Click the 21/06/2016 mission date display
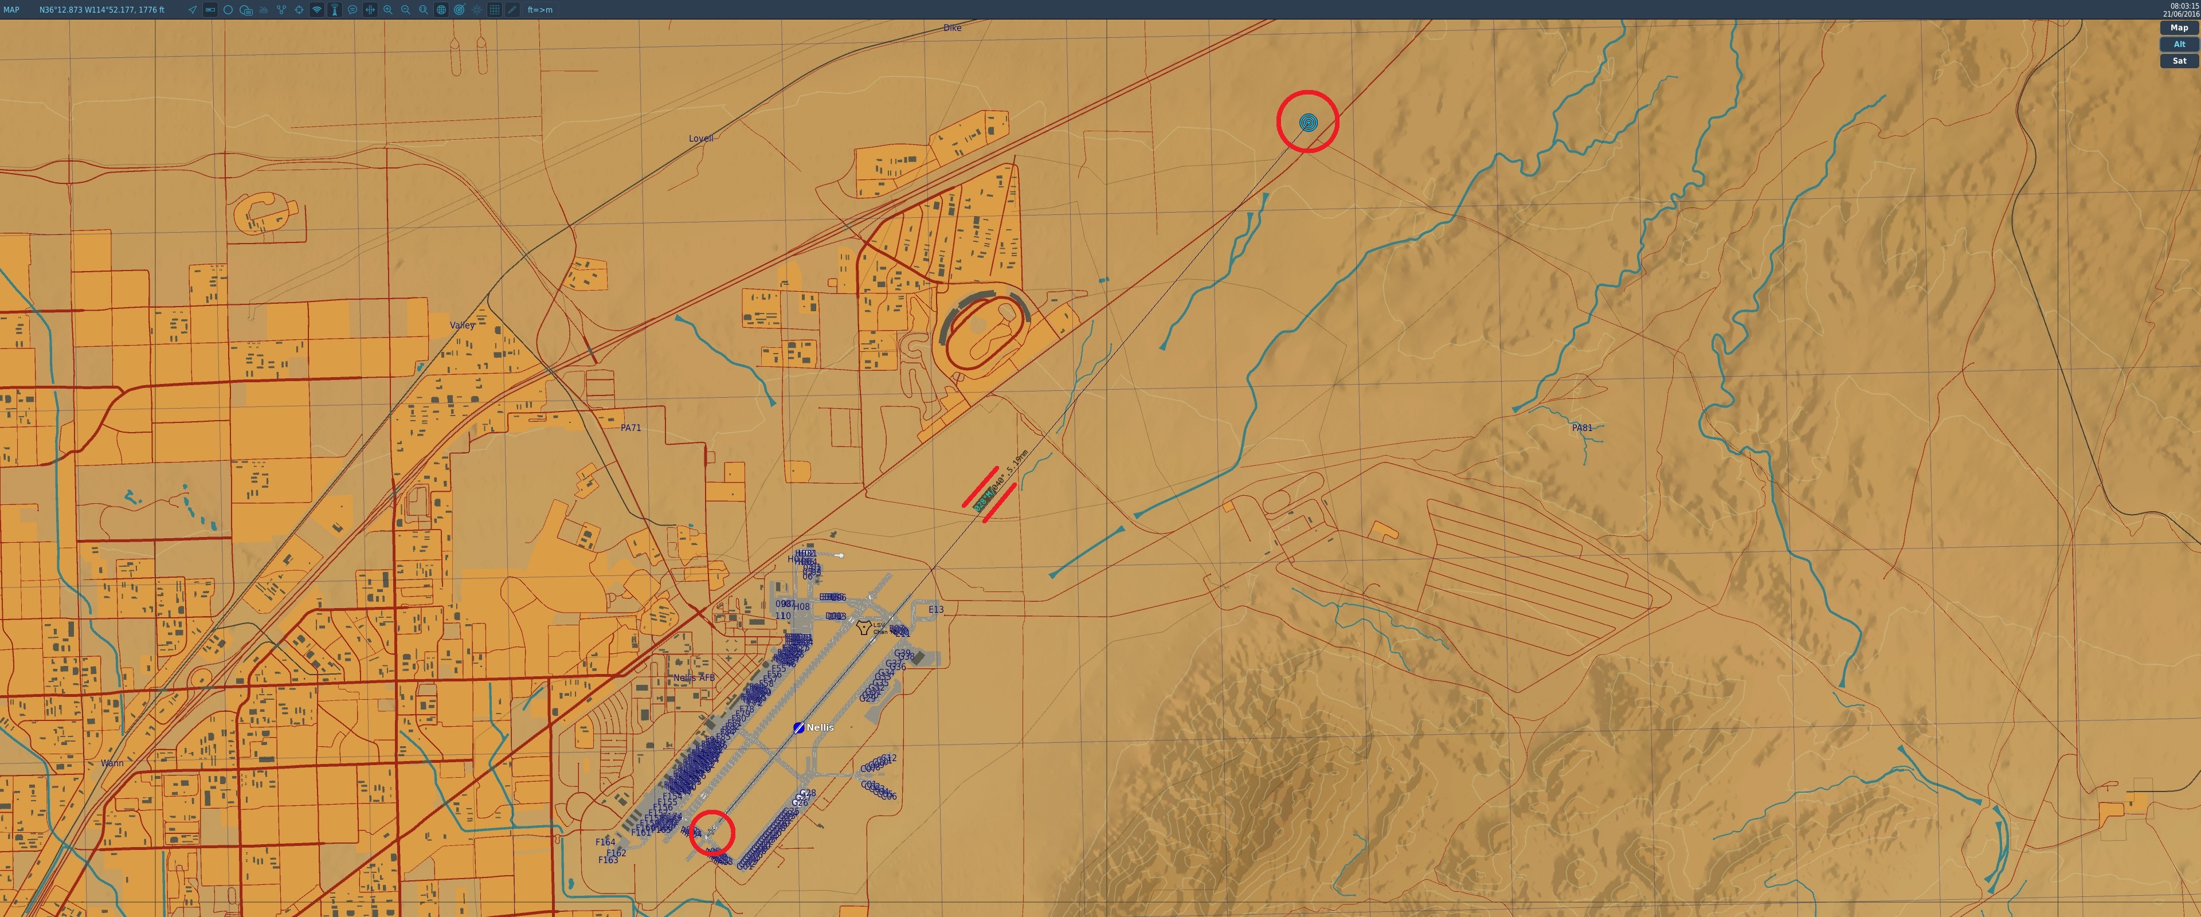 pos(2180,14)
